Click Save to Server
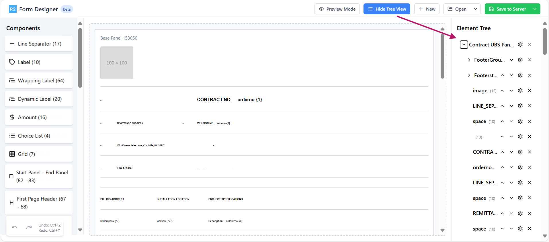Image resolution: width=549 pixels, height=242 pixels. 507,9
